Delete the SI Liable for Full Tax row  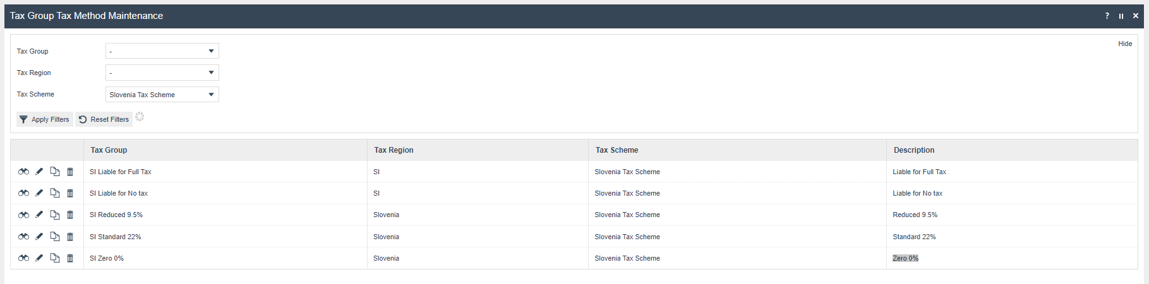tap(70, 172)
